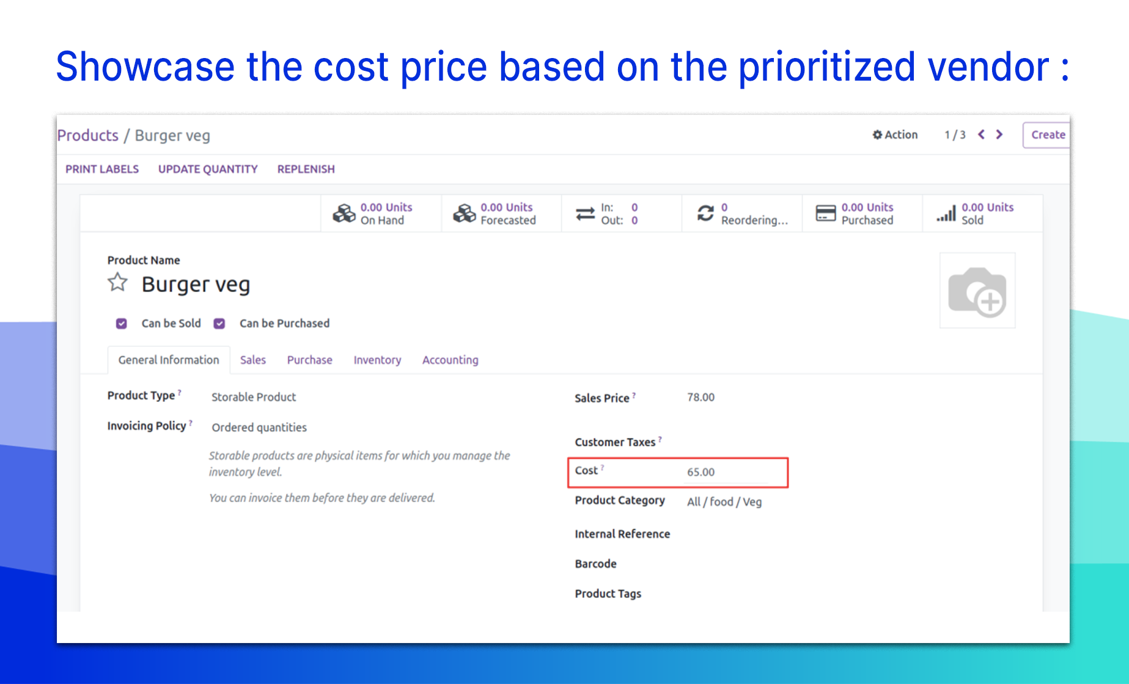Open 0.00 Units Sold stat
The image size is (1129, 684).
[983, 214]
